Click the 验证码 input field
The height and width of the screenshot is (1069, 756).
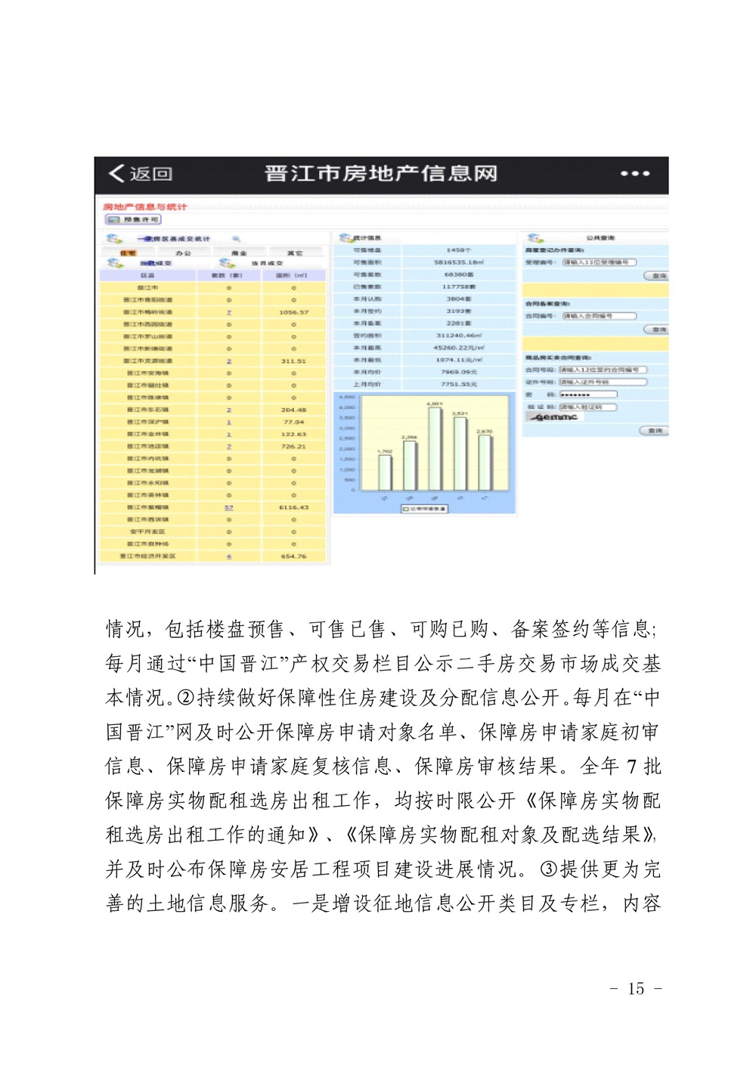588,407
